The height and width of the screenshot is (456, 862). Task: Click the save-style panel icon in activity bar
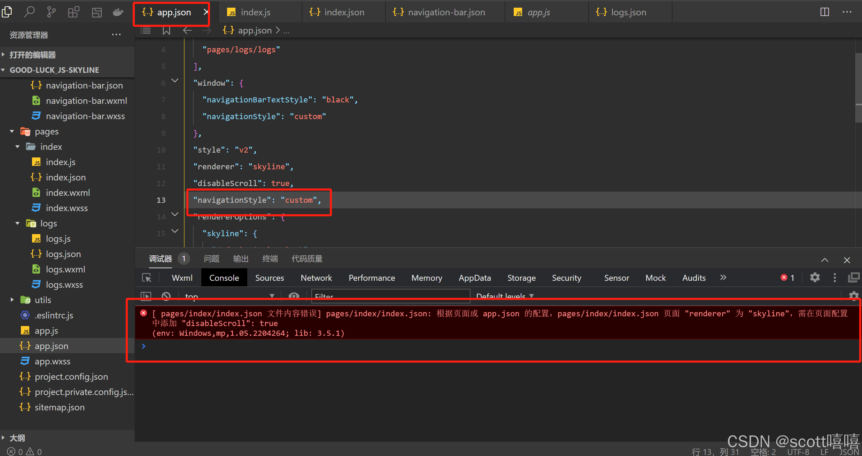tap(96, 12)
